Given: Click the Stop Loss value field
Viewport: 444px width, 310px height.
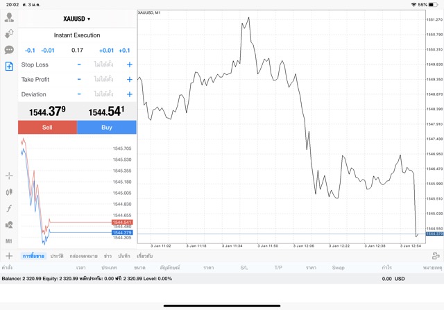Looking at the screenshot, I should pos(104,64).
